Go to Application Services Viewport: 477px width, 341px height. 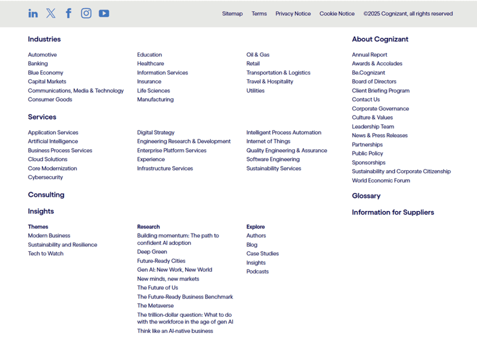[x=53, y=133]
